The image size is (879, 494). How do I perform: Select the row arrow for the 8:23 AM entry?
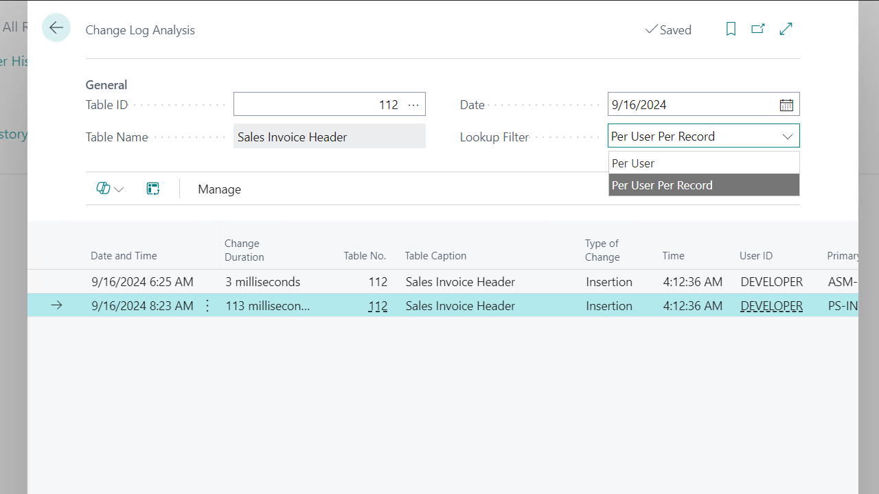point(57,305)
